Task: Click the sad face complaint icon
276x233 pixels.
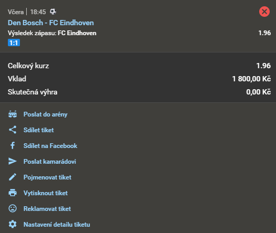Action: 13,208
